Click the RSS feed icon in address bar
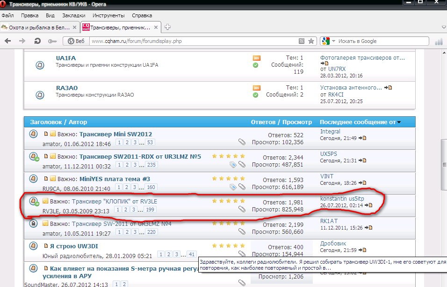 pyautogui.click(x=302, y=41)
